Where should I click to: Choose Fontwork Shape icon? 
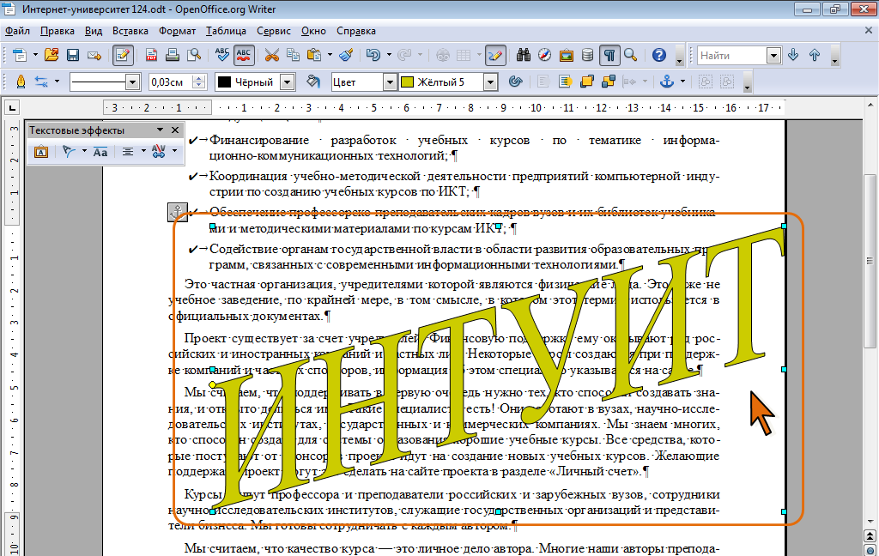pyautogui.click(x=69, y=151)
